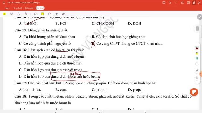This screenshot has height=113, width=202.
Task: Click answer 'Dẫn hỗn hợp qua dung dịch thuốc tím.'
Action: [51, 63]
